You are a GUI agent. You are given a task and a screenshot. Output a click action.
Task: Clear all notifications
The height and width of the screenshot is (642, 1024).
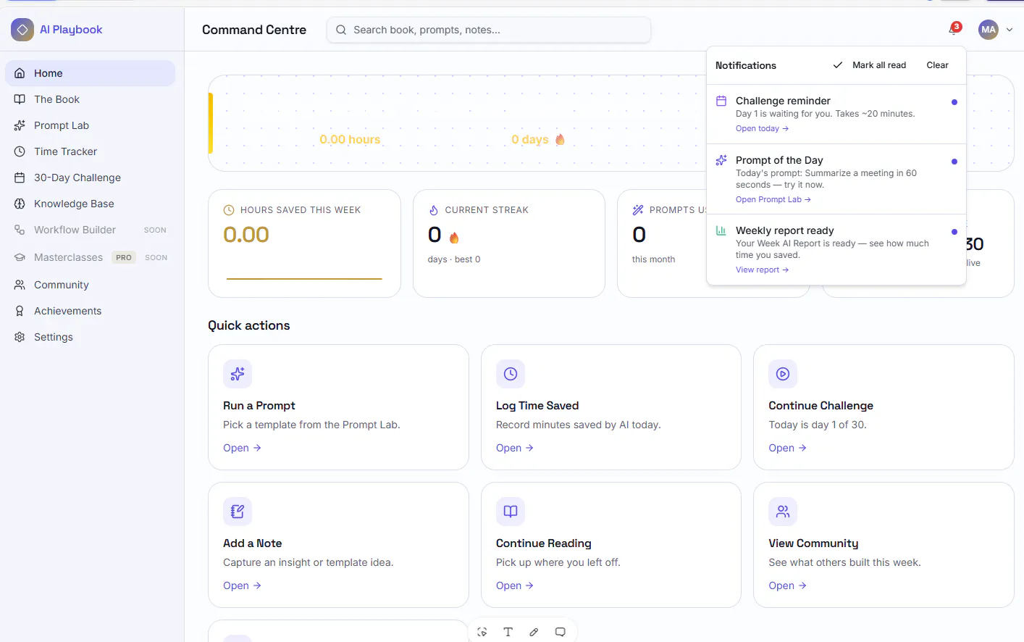point(937,65)
